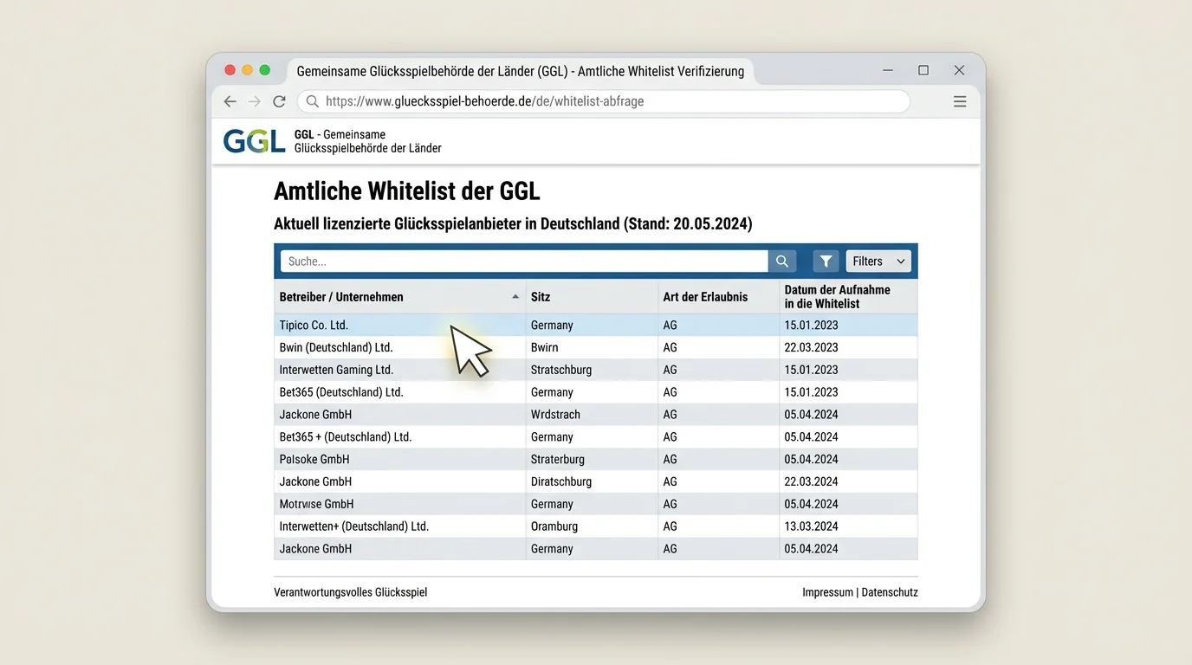Click the GGL logo

click(x=254, y=141)
